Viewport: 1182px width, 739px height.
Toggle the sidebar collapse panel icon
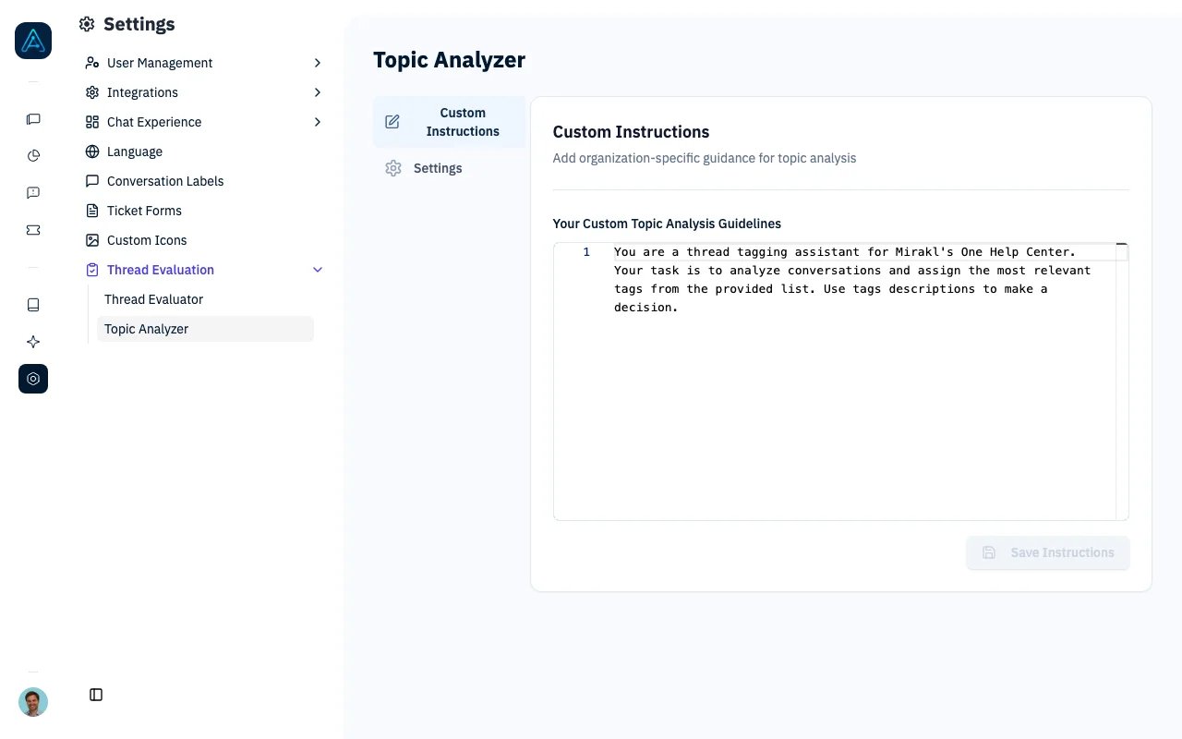(x=96, y=695)
